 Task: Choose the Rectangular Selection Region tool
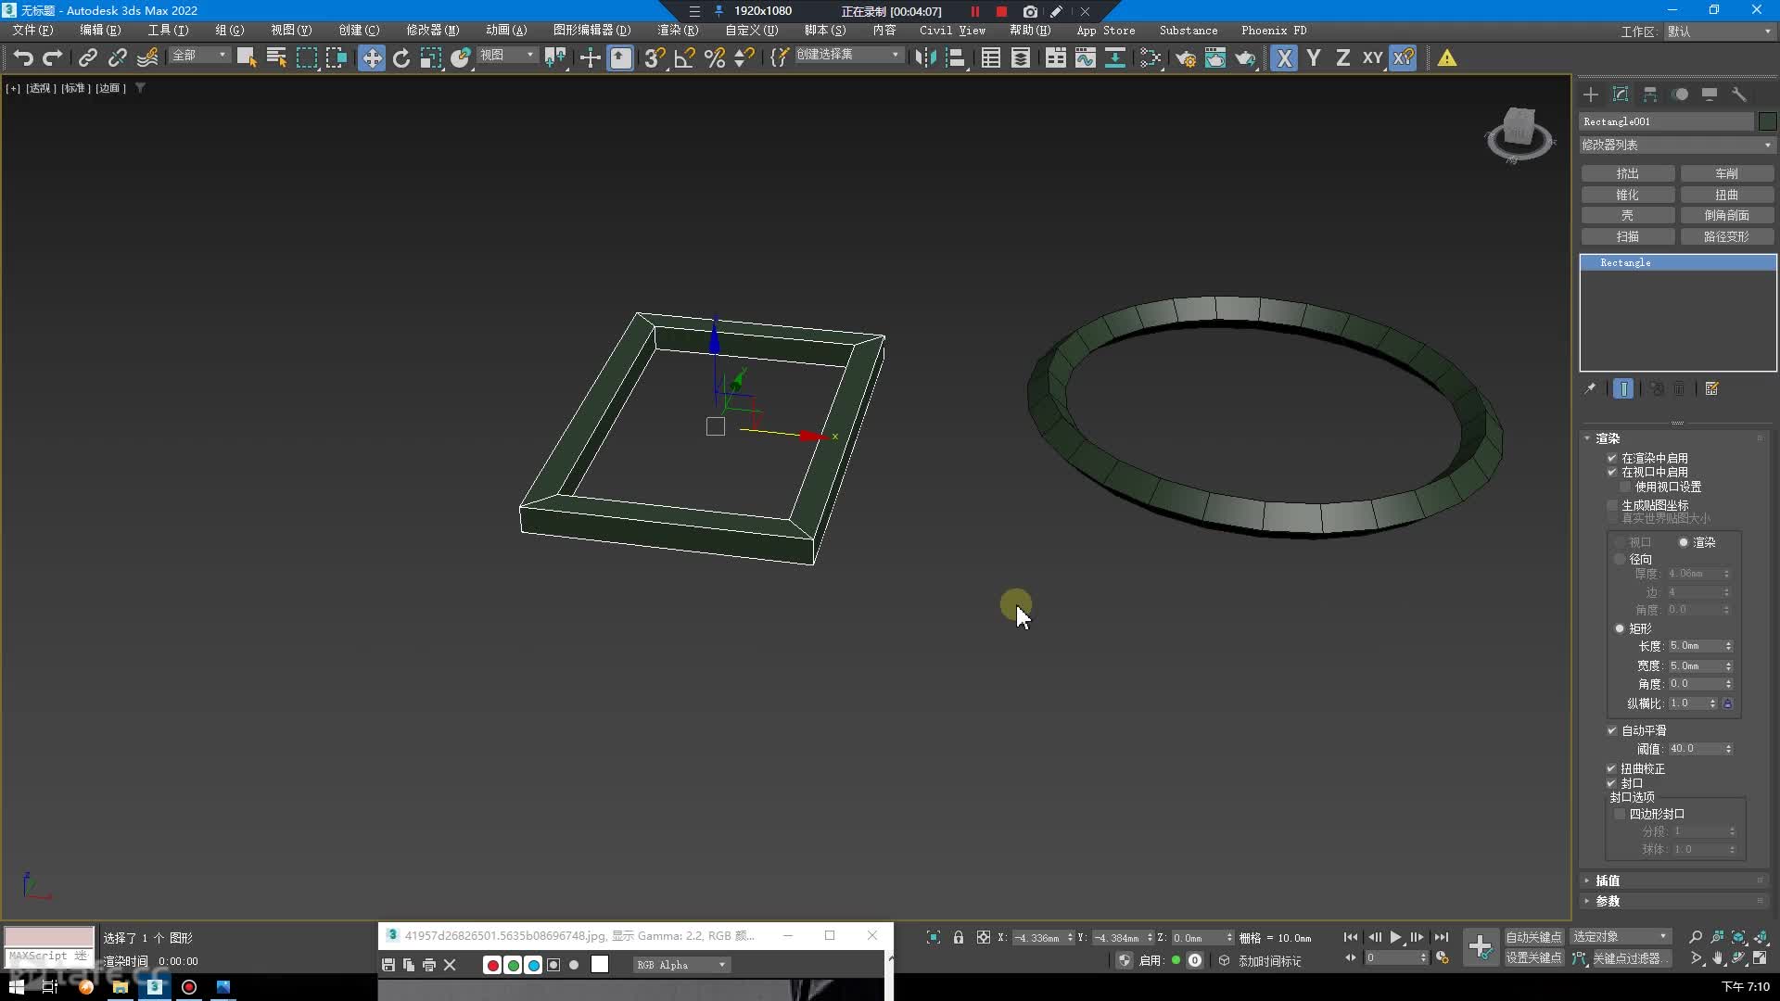point(306,58)
